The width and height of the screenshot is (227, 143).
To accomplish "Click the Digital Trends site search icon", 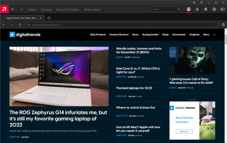I will [214, 35].
